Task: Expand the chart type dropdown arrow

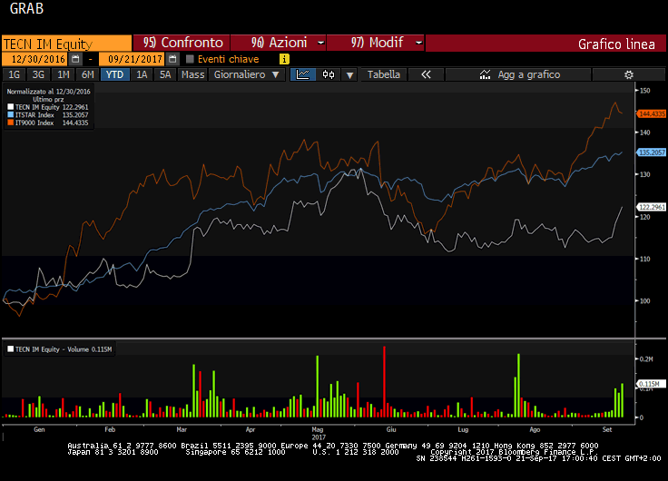Action: (349, 75)
